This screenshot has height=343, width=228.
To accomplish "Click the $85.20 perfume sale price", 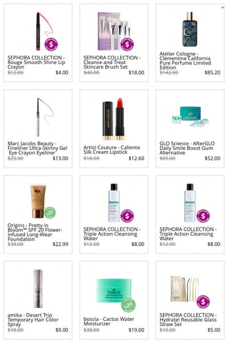I will tap(212, 73).
